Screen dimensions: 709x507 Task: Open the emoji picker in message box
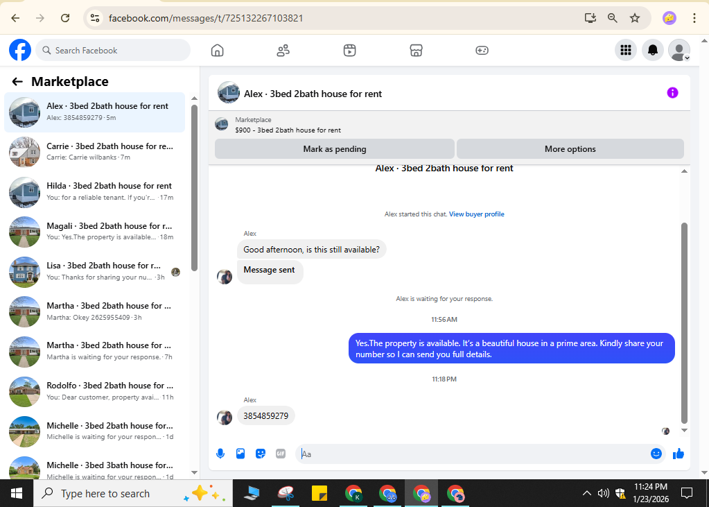(x=656, y=454)
